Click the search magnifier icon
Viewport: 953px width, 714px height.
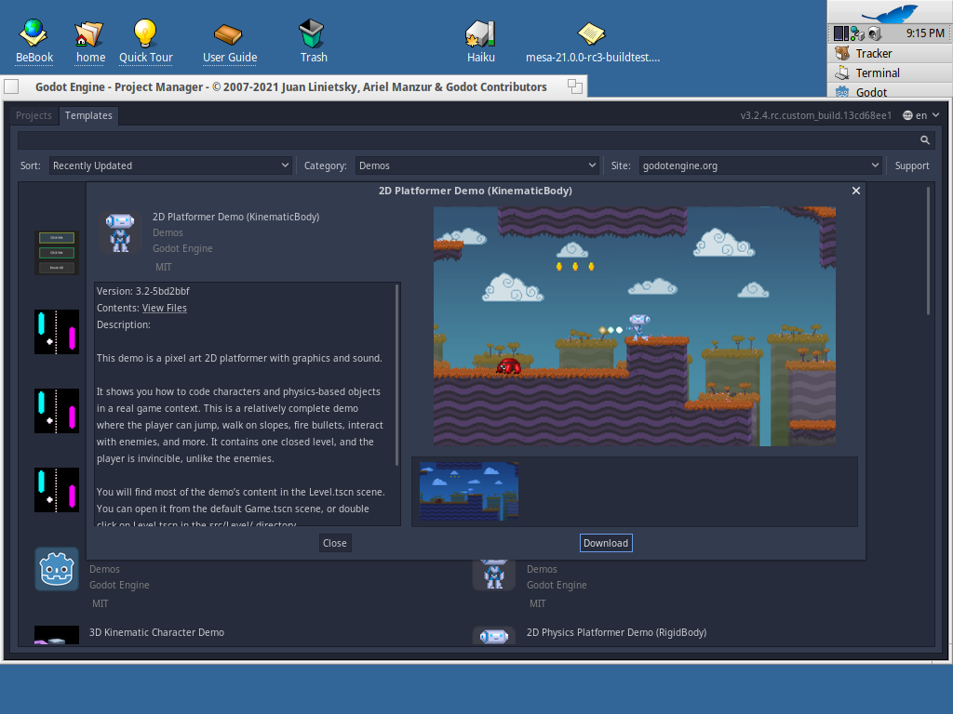point(925,140)
